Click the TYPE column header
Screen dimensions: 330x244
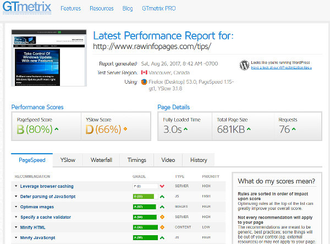click(x=179, y=176)
